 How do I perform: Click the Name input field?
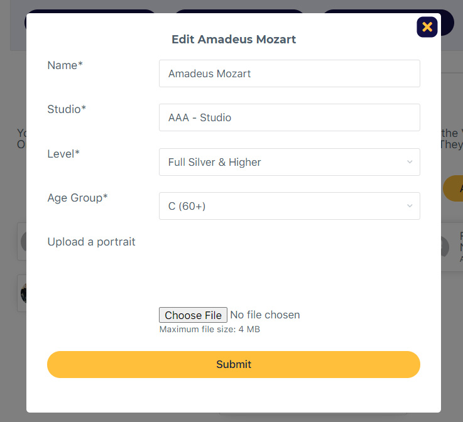[x=290, y=73]
